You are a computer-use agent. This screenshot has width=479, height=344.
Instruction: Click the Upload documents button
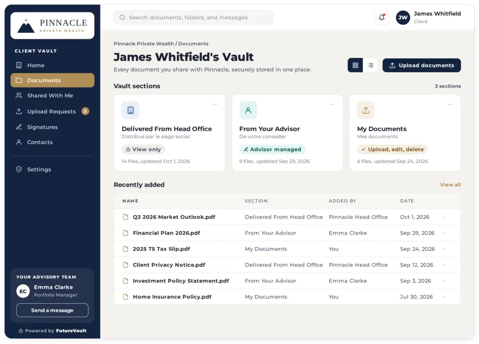[x=421, y=65]
